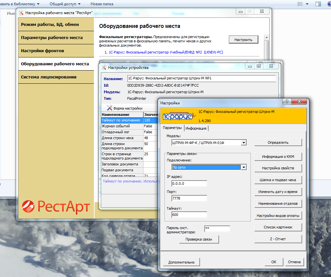Screen dimensions: 331x277
Task: Expand the view options dropdown arrow in Explorer
Action: [x=307, y=4]
